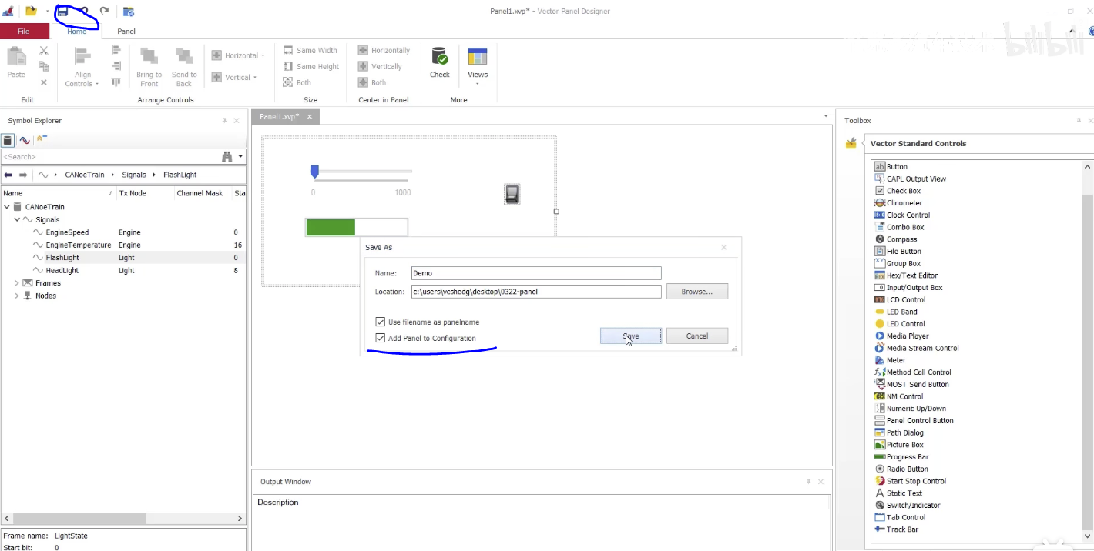1094x551 pixels.
Task: Click Same Height size option
Action: point(310,67)
